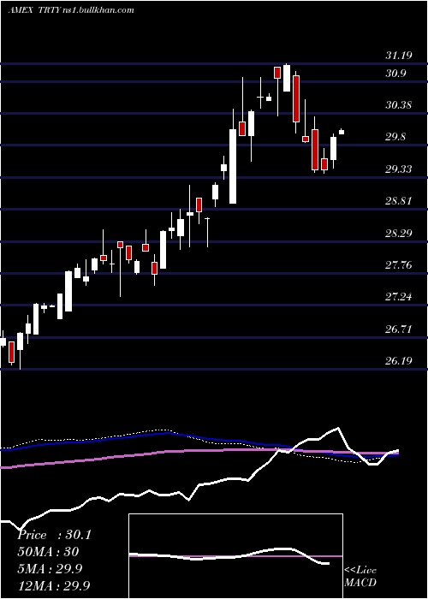This screenshot has height=599, width=428.
Task: Click the 5MA : 29.9 readout
Action: [x=50, y=569]
